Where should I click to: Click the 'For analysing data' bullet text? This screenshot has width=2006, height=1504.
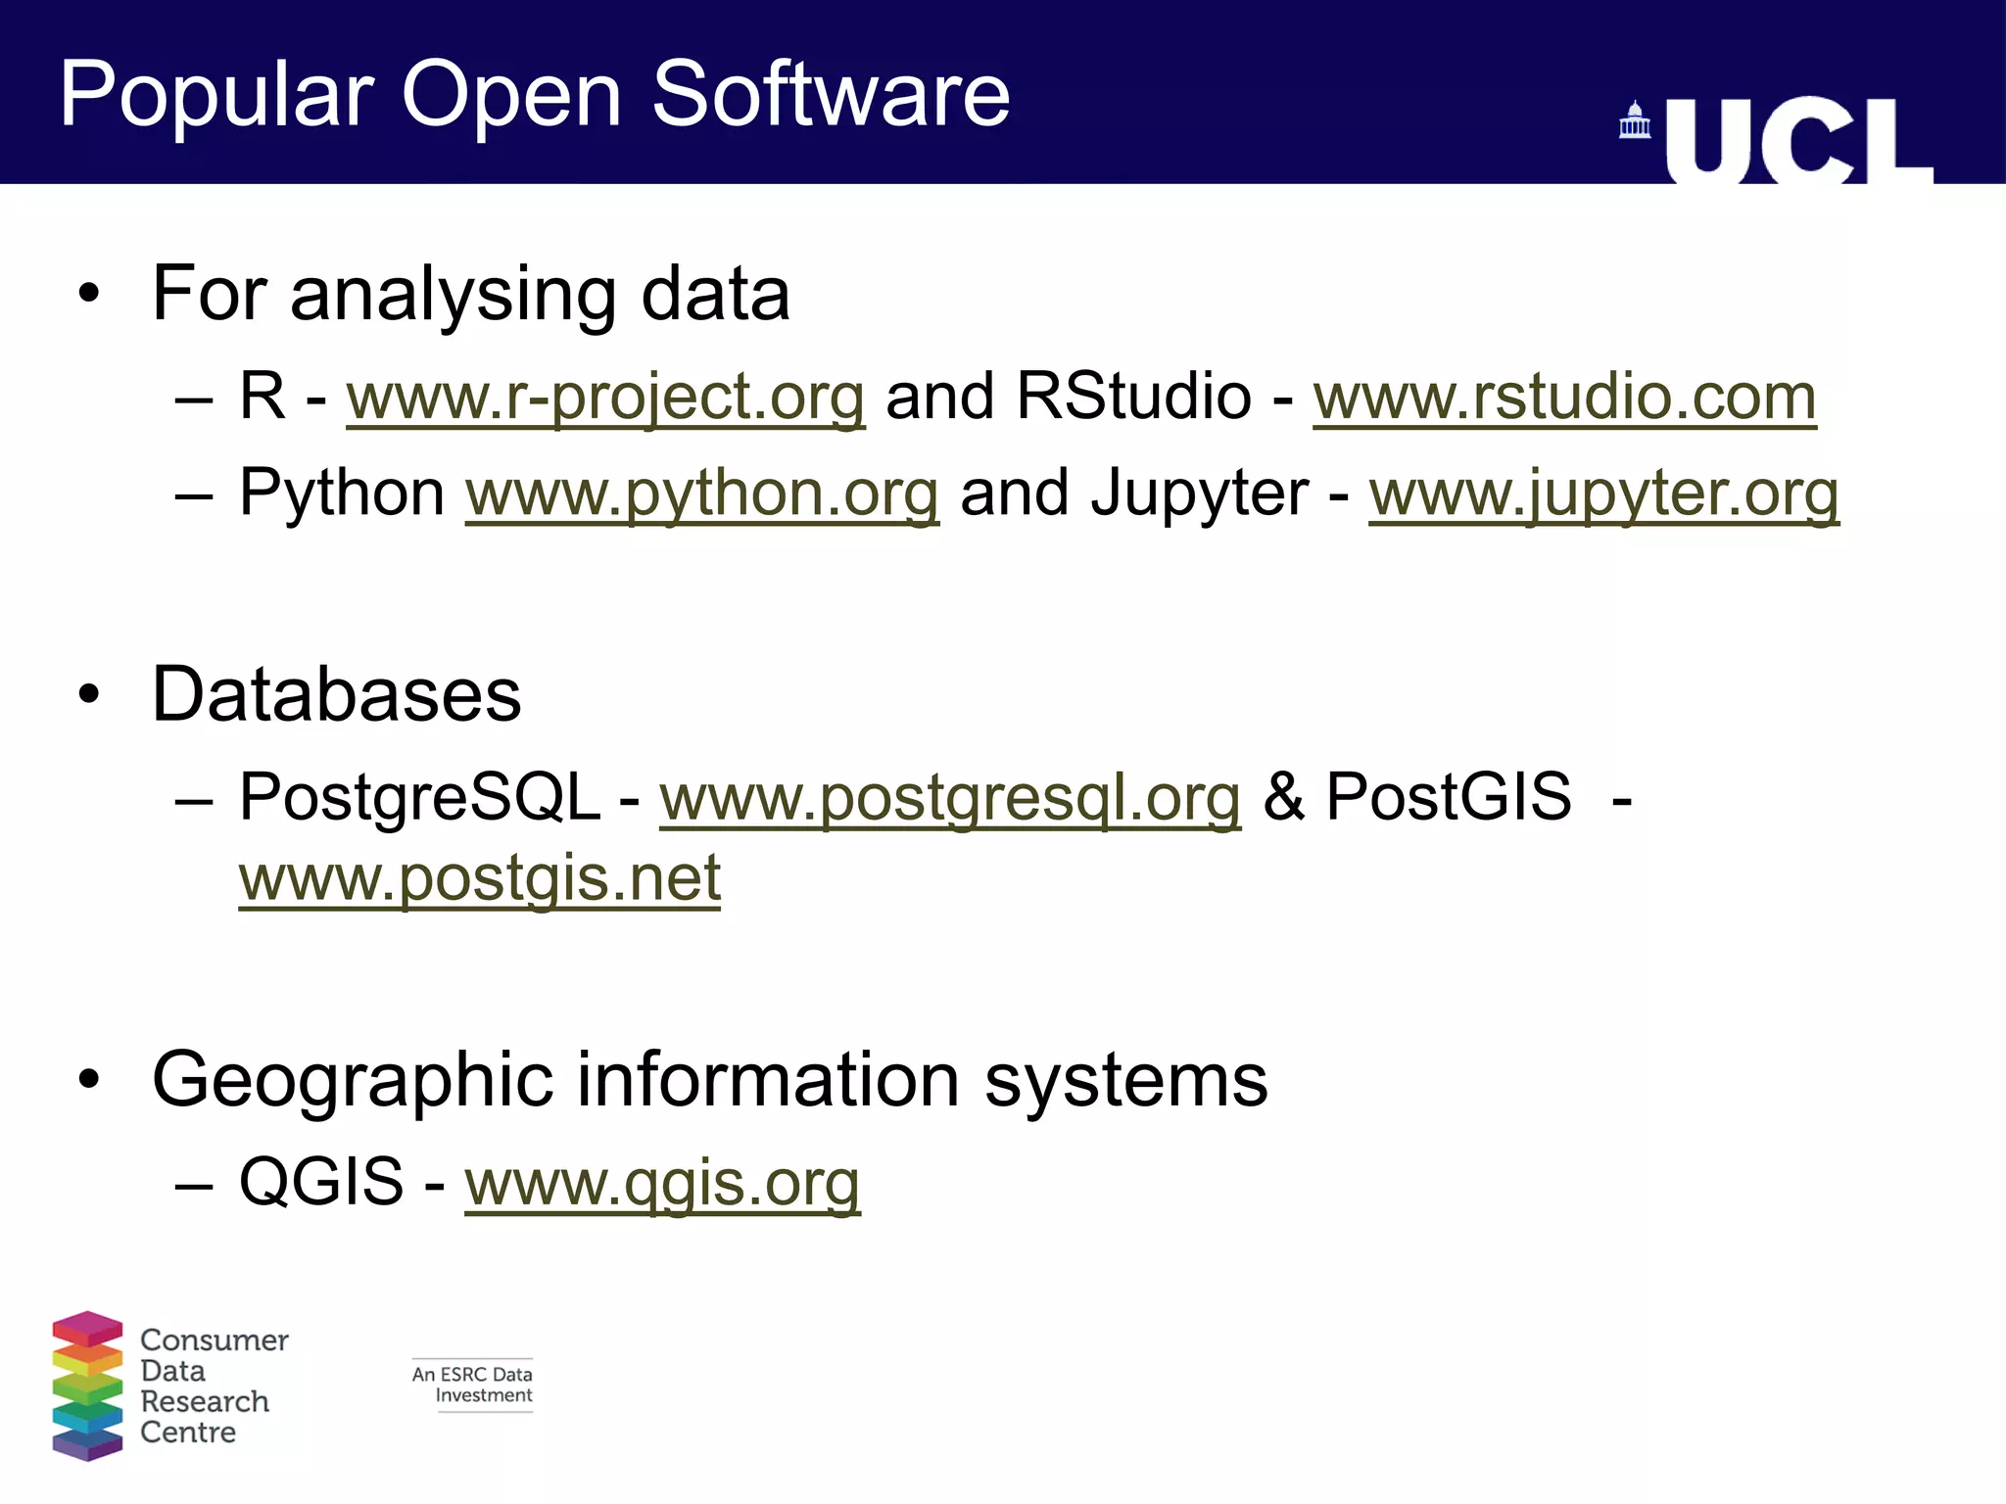click(x=470, y=294)
